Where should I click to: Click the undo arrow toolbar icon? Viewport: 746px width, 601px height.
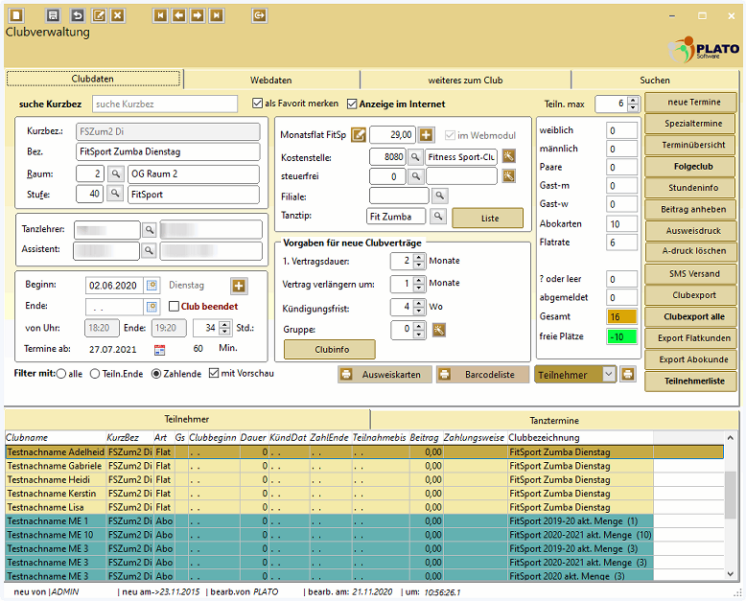77,15
